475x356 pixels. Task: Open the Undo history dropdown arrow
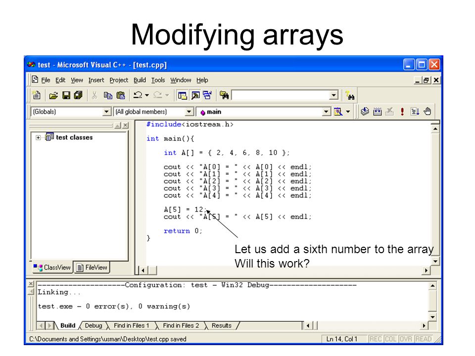pos(147,95)
